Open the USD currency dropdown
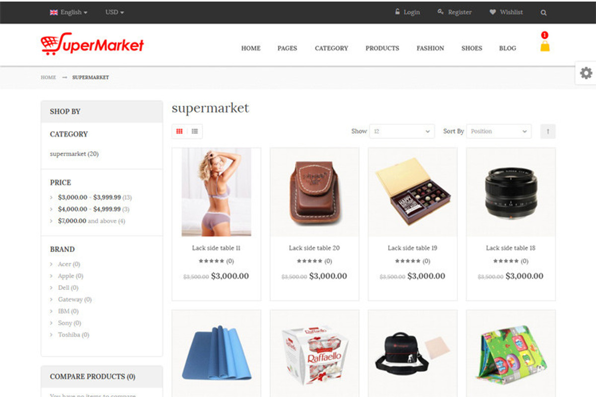Image resolution: width=596 pixels, height=397 pixels. 115,12
